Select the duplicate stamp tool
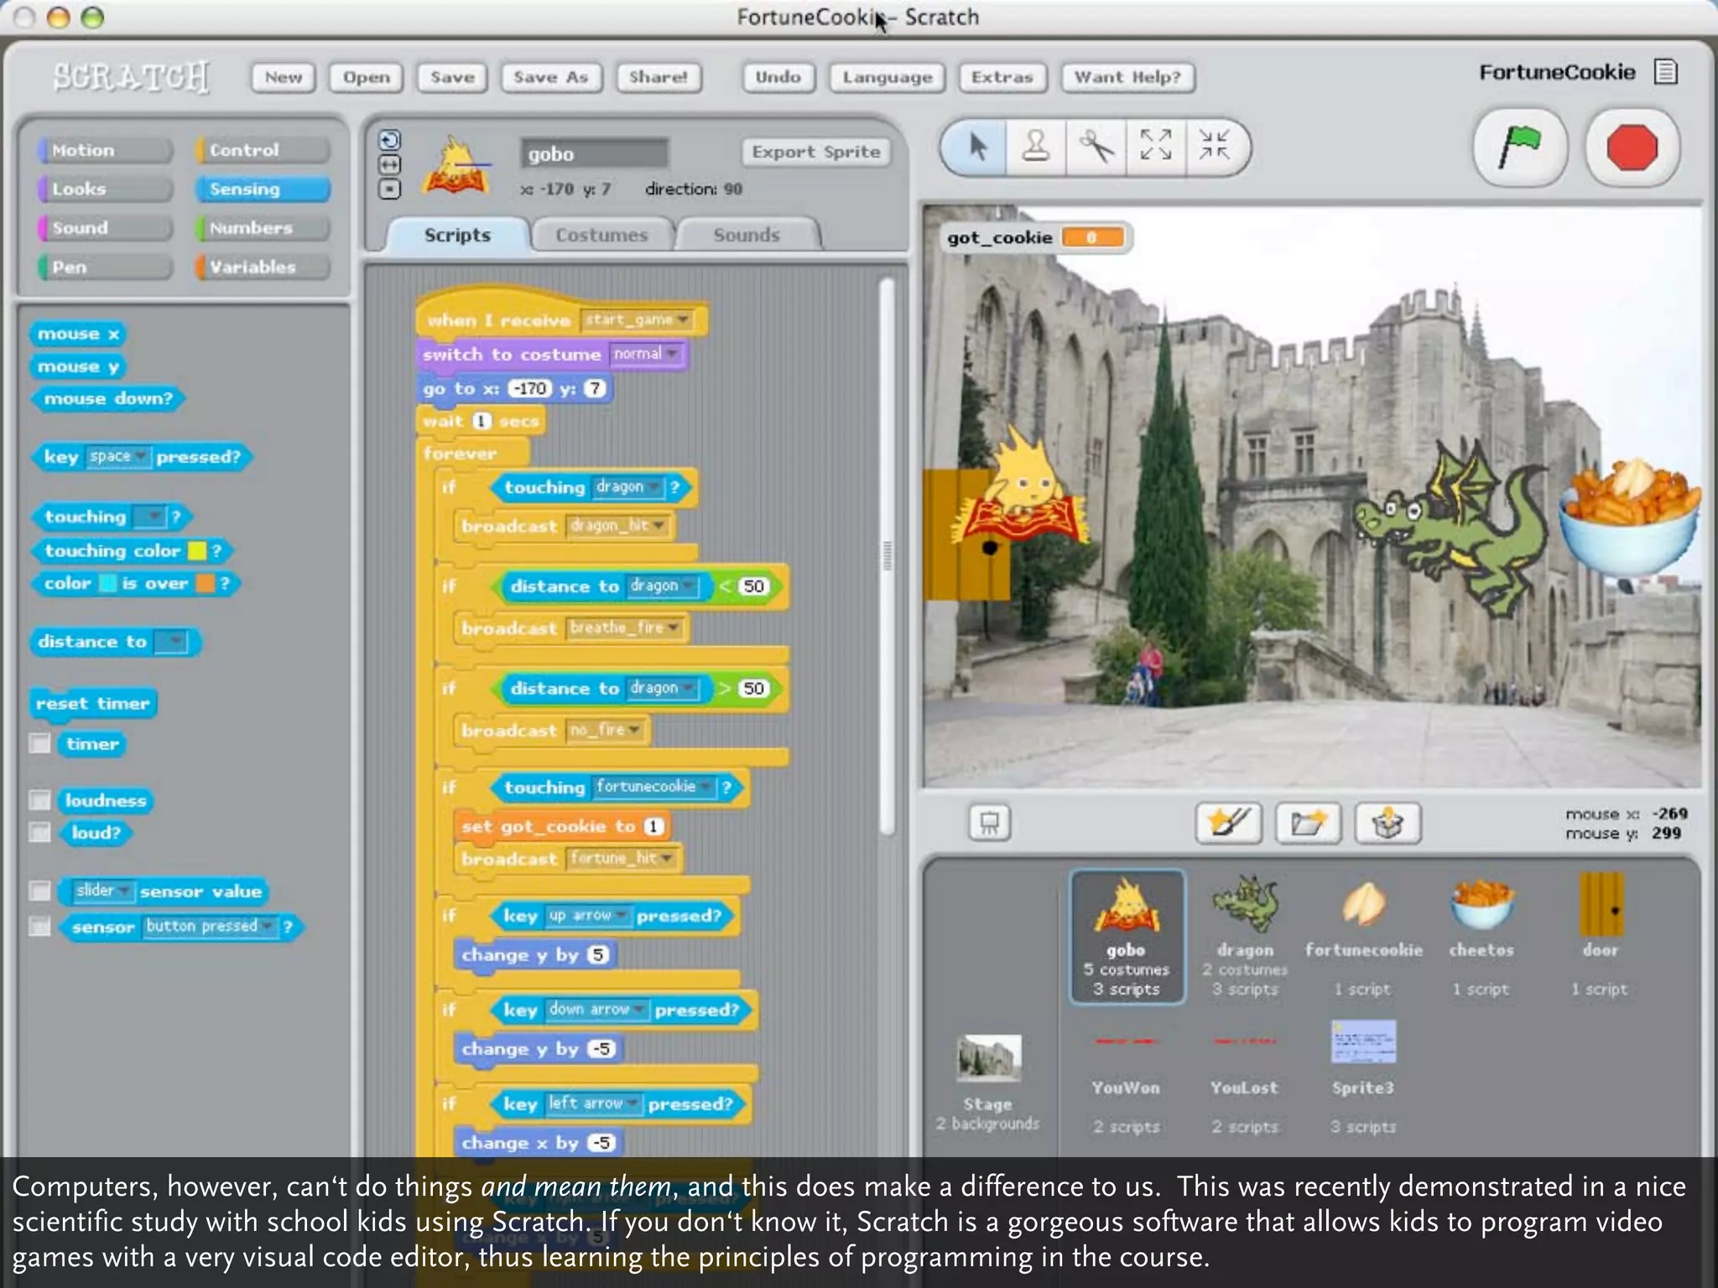The width and height of the screenshot is (1718, 1288). [x=1036, y=146]
